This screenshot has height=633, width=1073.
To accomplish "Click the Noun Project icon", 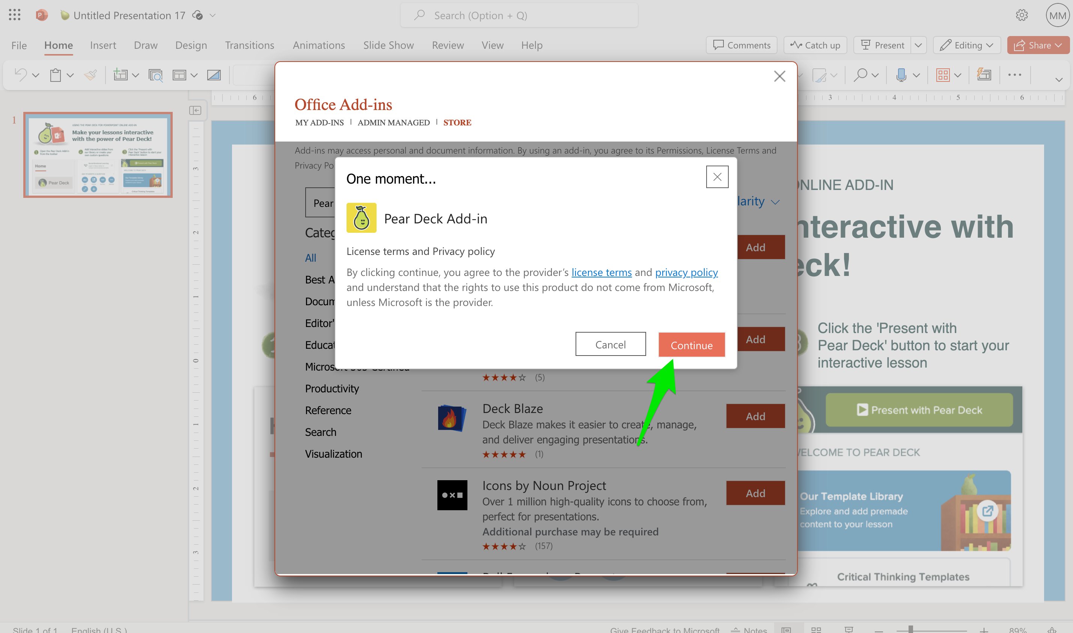I will coord(452,495).
